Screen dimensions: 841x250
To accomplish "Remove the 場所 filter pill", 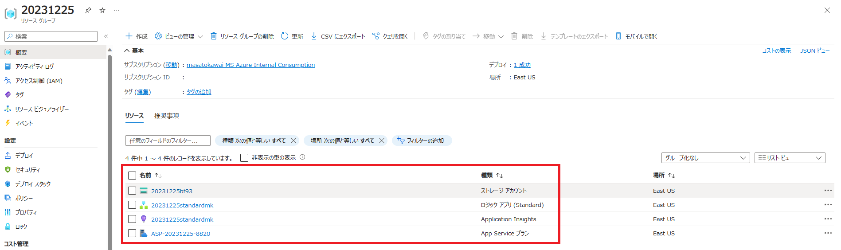I will pos(381,141).
